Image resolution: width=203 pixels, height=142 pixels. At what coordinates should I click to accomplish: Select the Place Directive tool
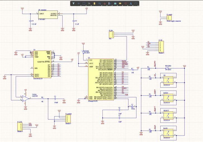pyautogui.click(x=126, y=4)
